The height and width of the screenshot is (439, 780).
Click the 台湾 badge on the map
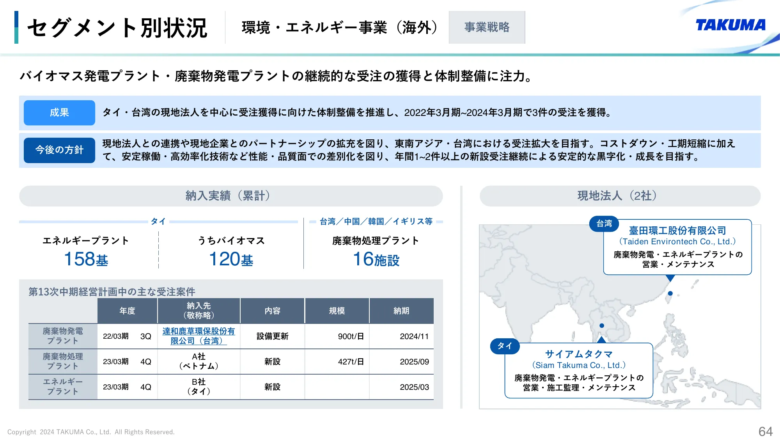604,224
